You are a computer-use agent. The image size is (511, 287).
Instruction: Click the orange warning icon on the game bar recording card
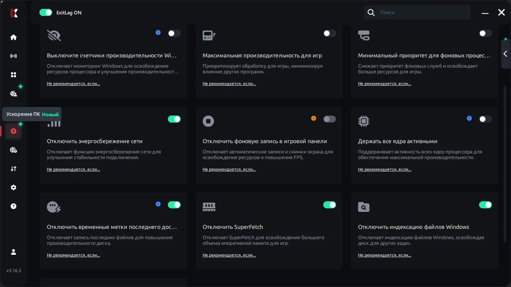[314, 118]
